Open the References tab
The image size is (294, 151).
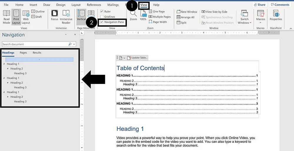(94, 5)
